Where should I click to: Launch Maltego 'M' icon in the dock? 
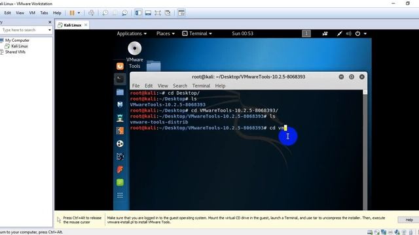120,104
